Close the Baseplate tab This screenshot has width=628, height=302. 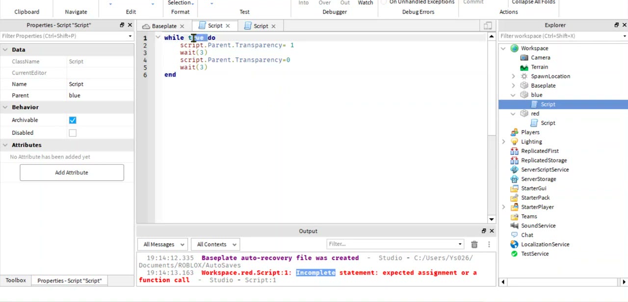182,26
